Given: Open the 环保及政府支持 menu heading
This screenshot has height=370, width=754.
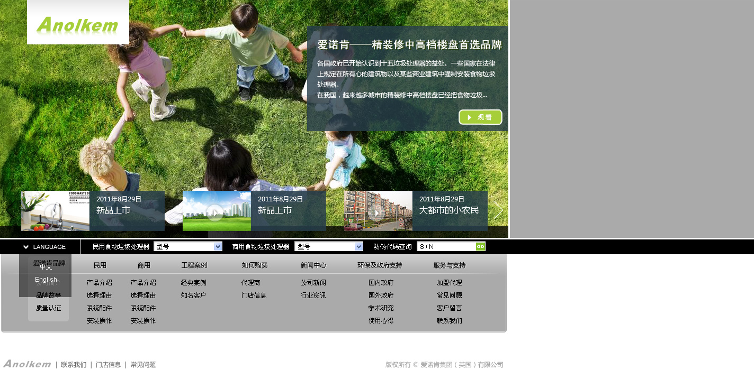Looking at the screenshot, I should point(380,265).
